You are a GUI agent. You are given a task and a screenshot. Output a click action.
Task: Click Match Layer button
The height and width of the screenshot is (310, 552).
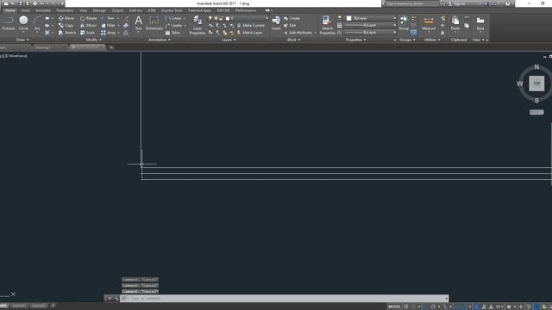coord(249,33)
